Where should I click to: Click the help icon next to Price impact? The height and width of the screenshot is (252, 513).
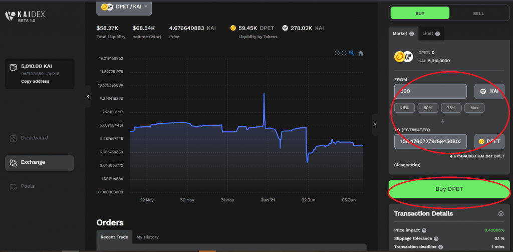pos(424,230)
